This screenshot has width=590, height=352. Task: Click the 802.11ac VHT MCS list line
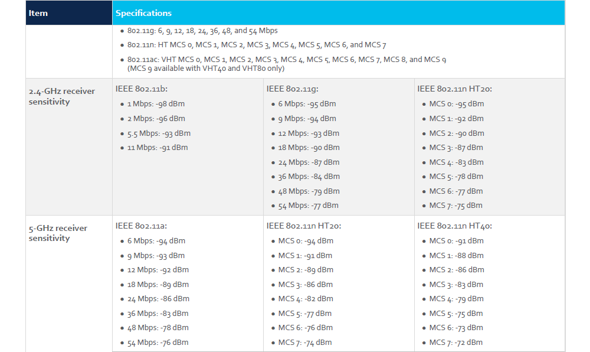coord(287,60)
